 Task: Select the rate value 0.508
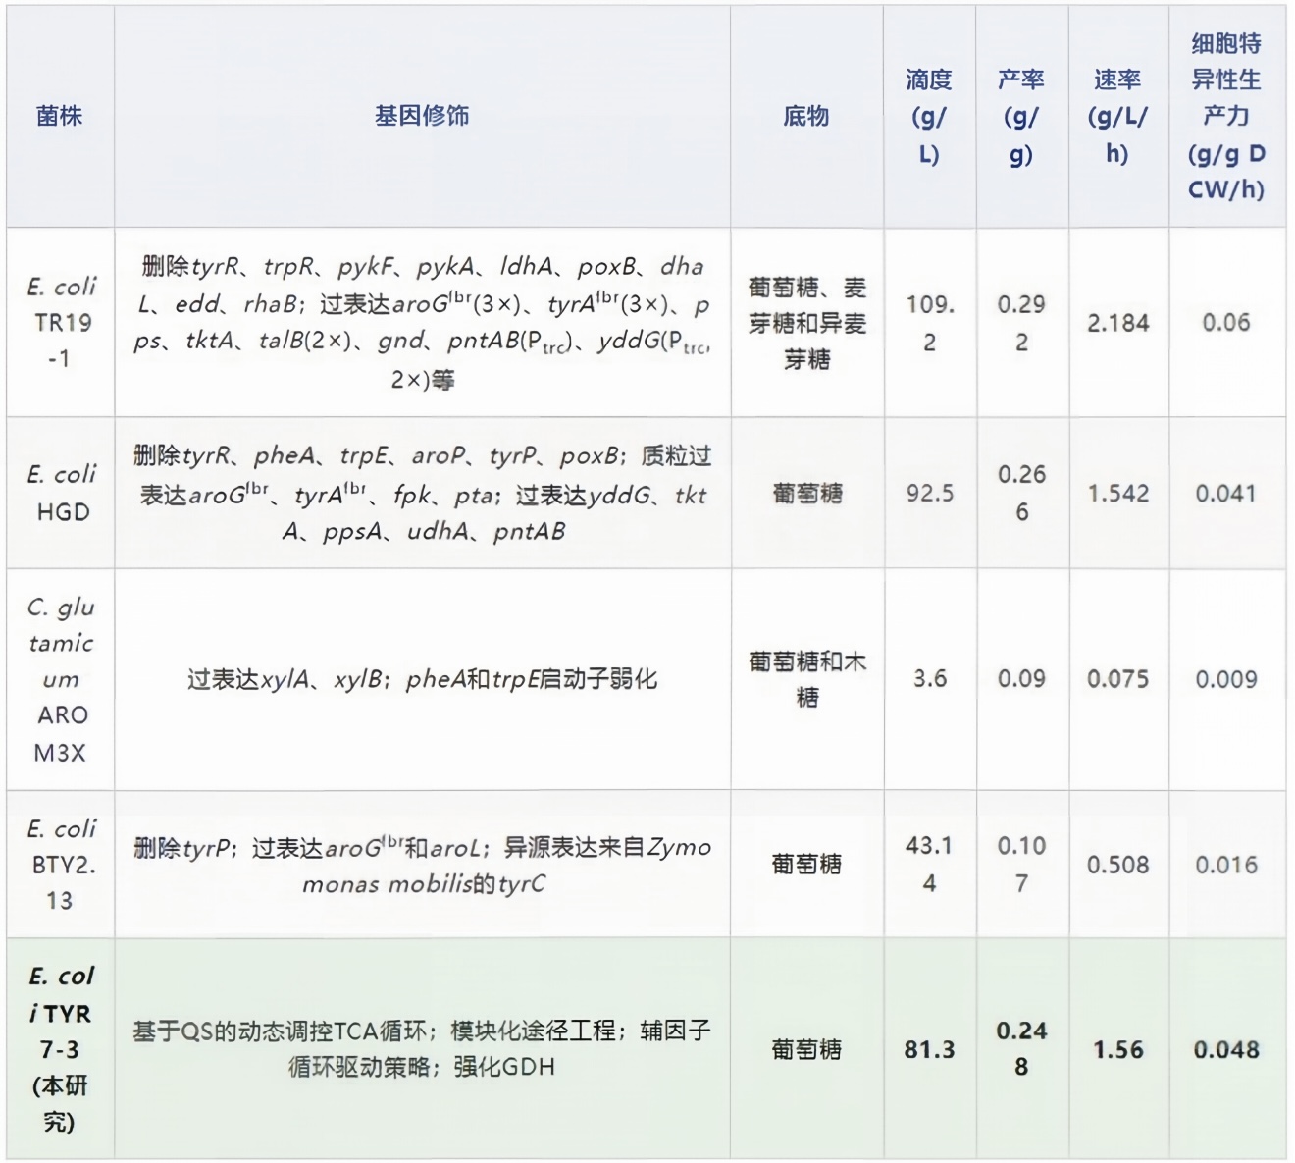pos(1117,865)
